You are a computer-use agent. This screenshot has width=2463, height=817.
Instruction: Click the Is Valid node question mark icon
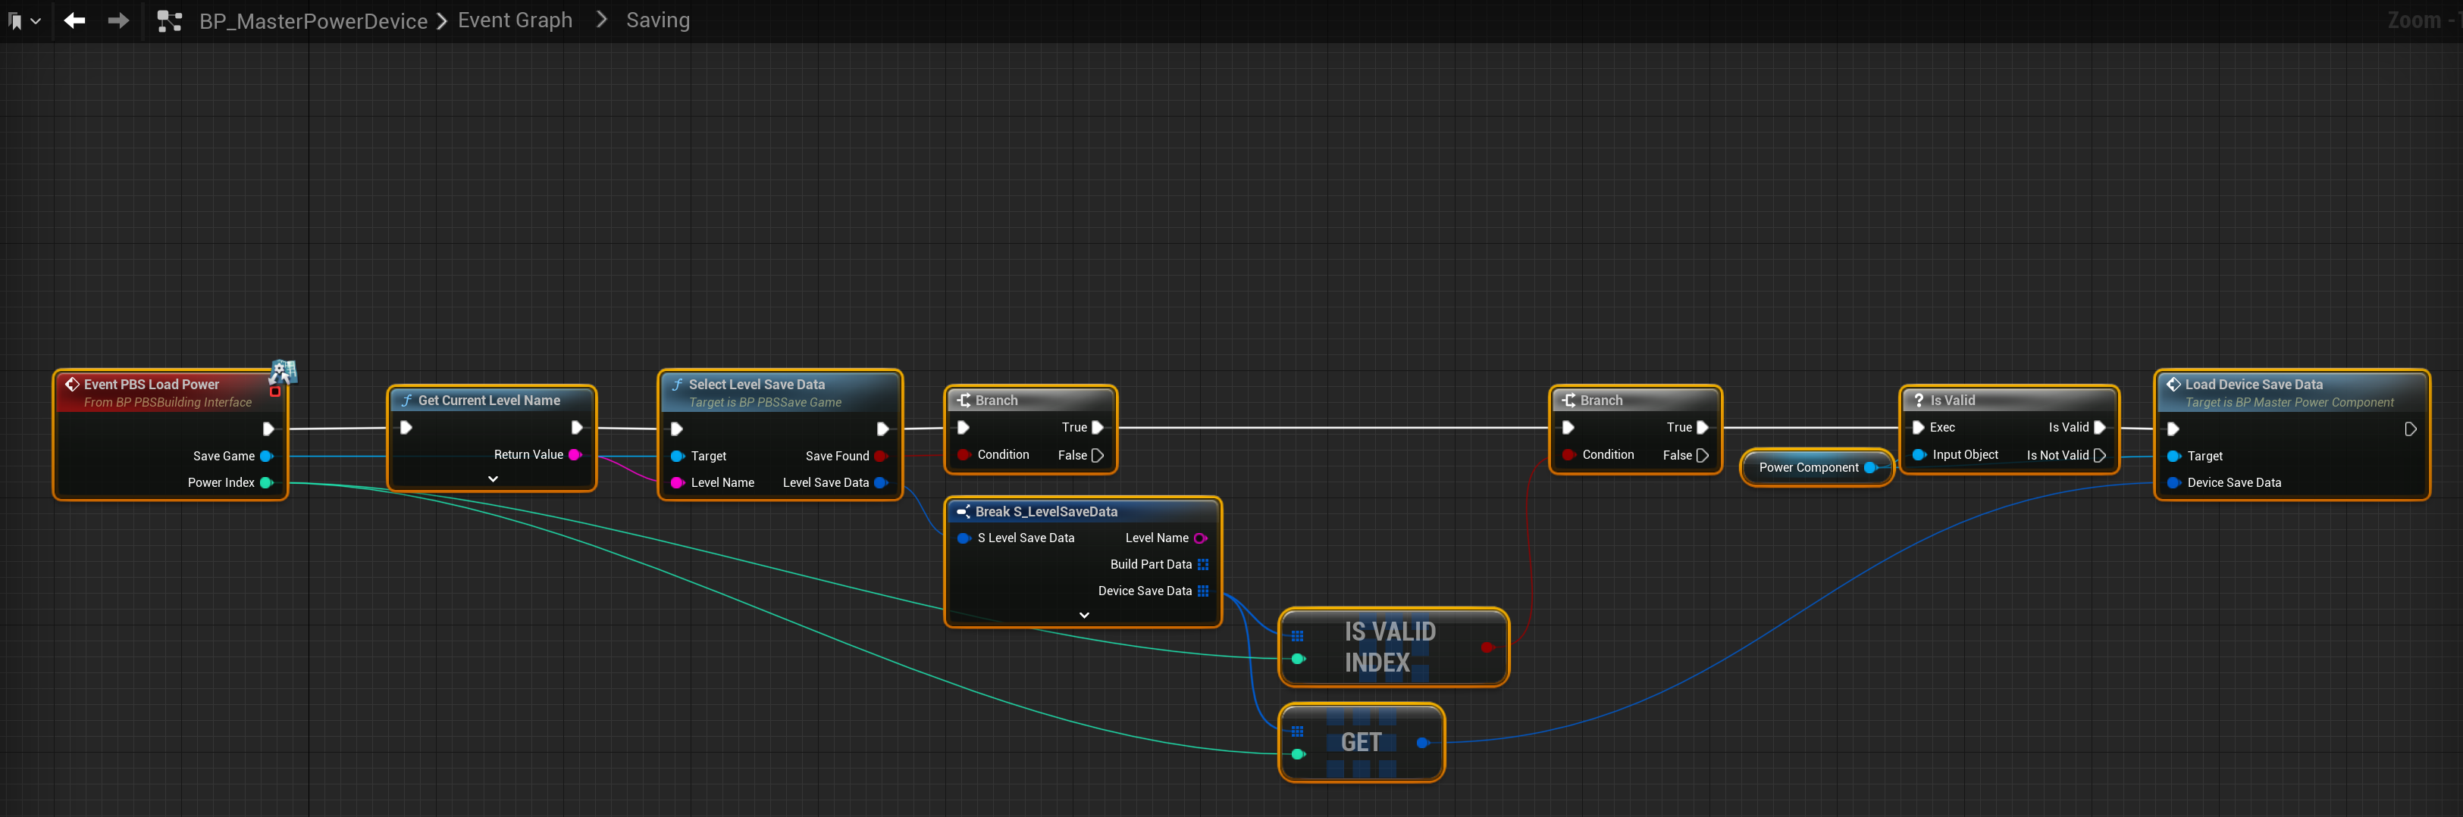1918,401
